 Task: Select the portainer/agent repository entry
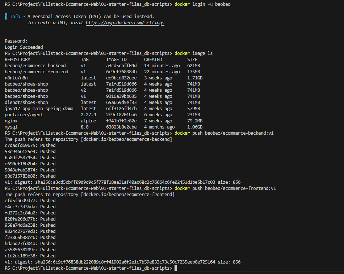(x=24, y=115)
